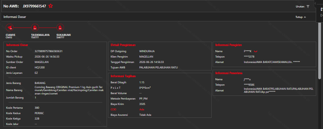
Task: Click Metode Pembayaran value PP_PM
Action: click(143, 99)
